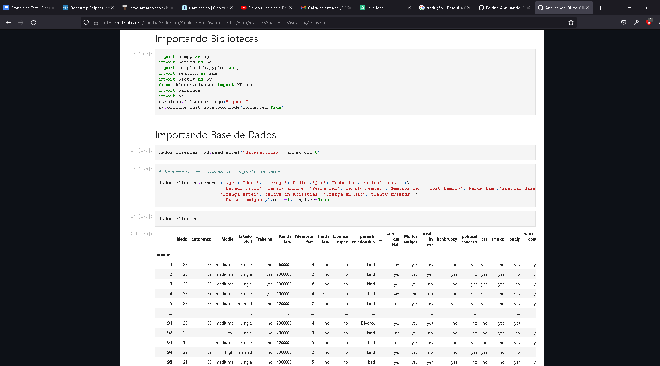The width and height of the screenshot is (660, 366).
Task: Restore down the browser window
Action: click(645, 8)
